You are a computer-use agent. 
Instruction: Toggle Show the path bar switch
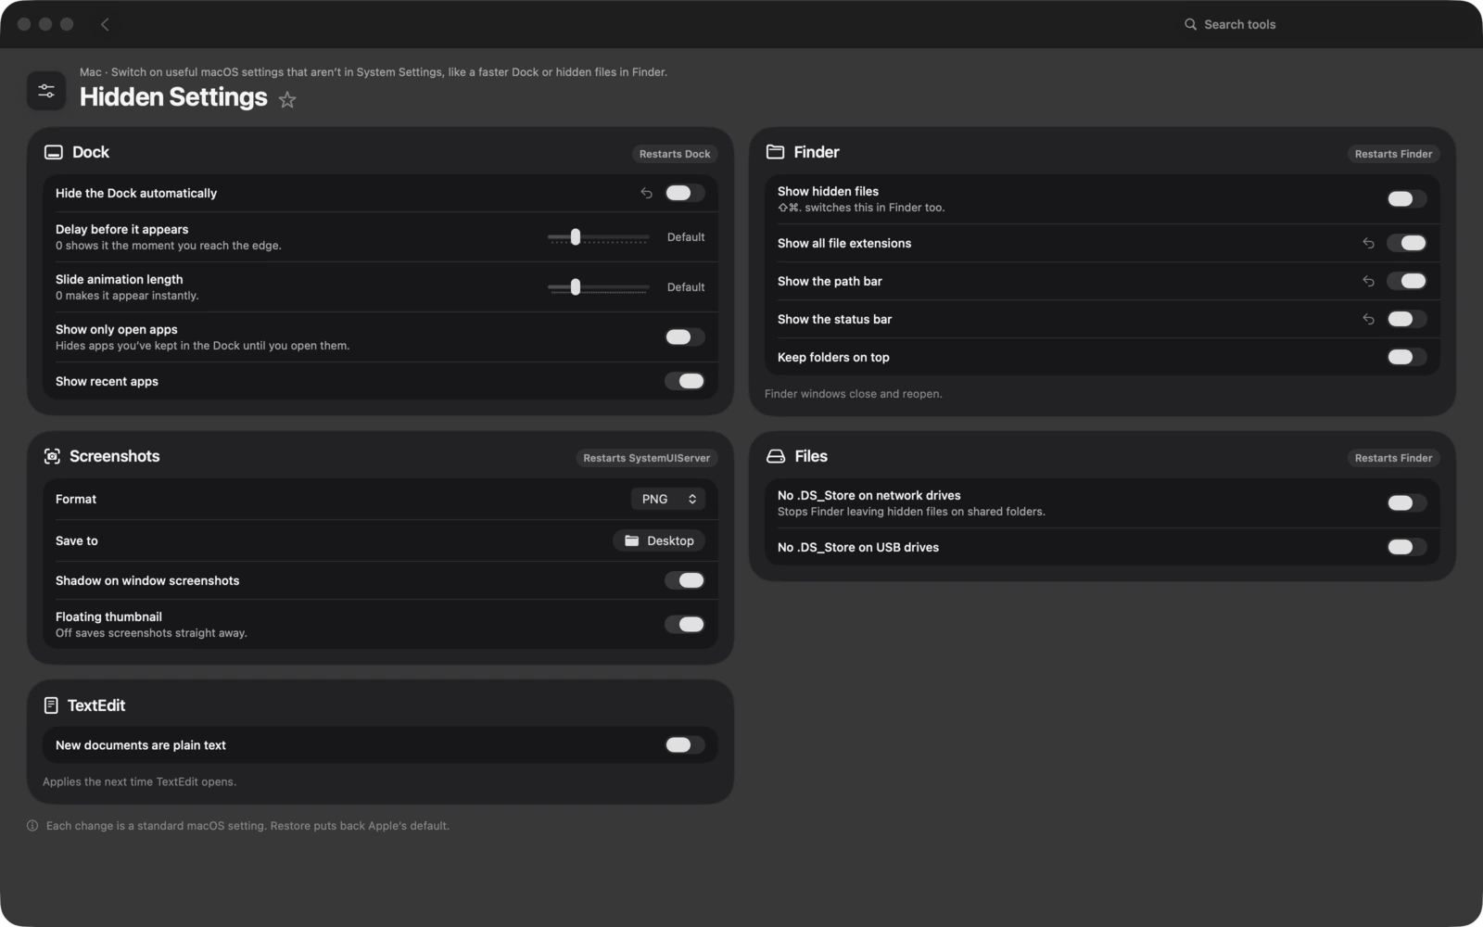[x=1406, y=281]
